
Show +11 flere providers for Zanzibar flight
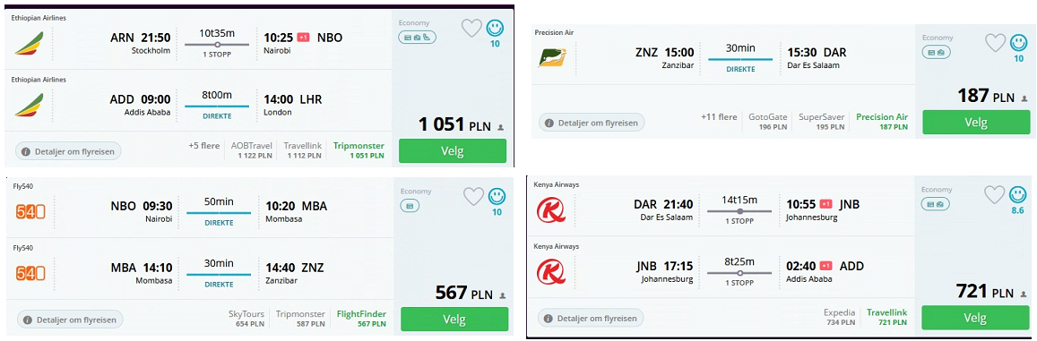[719, 117]
